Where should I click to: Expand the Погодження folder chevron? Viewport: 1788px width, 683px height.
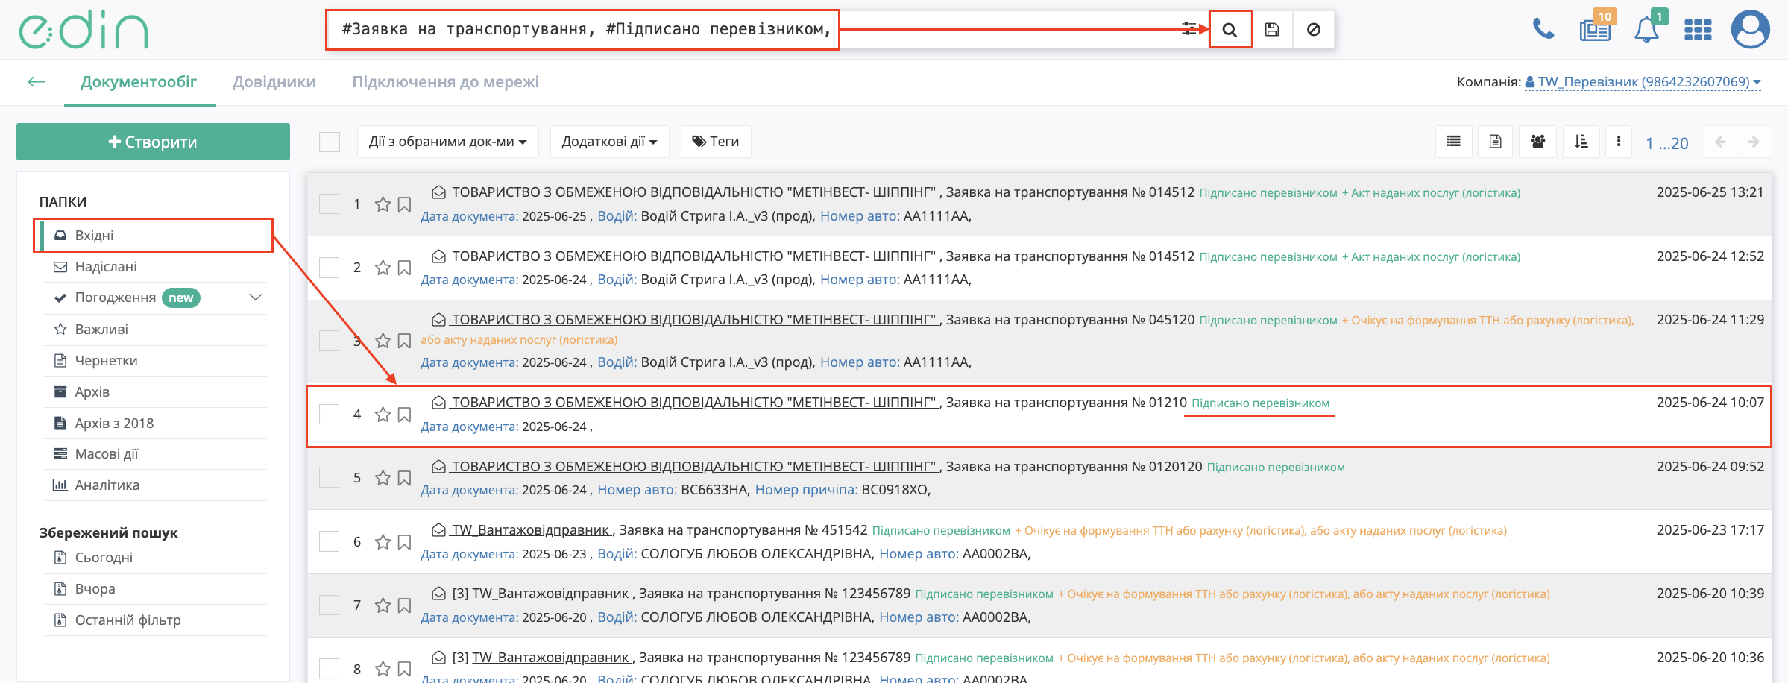(256, 298)
